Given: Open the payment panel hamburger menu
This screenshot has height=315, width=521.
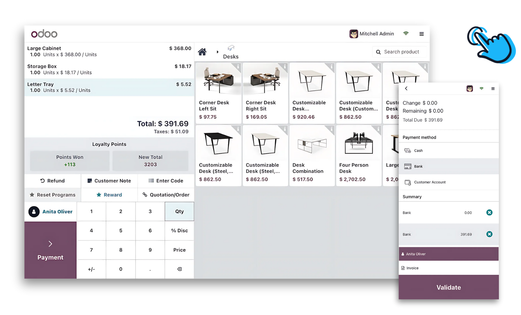Looking at the screenshot, I should tap(493, 89).
